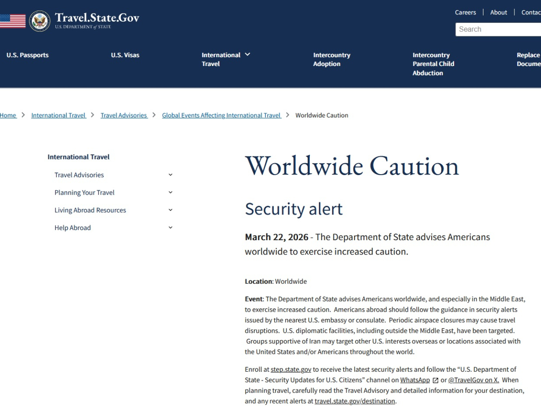Expand Planning Your Travel sidebar section
Image resolution: width=541 pixels, height=406 pixels.
(170, 192)
